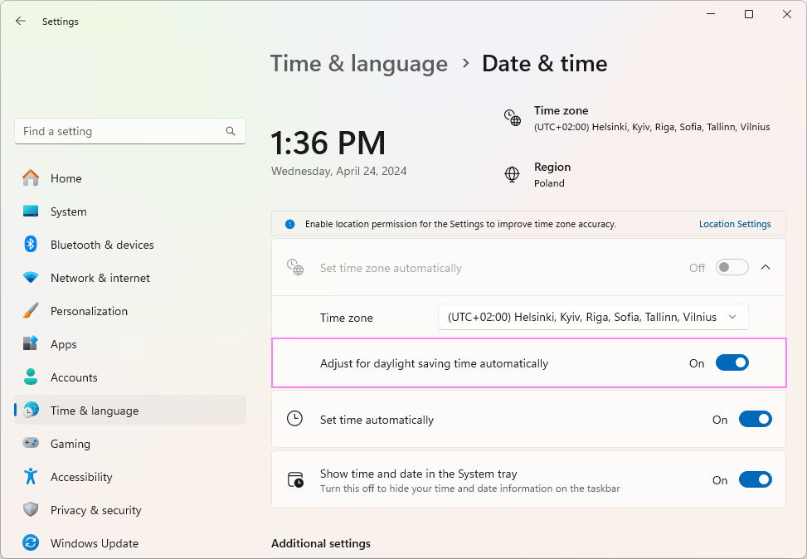Collapse the Set time zone automatically section
This screenshot has height=559, width=807.
[766, 267]
